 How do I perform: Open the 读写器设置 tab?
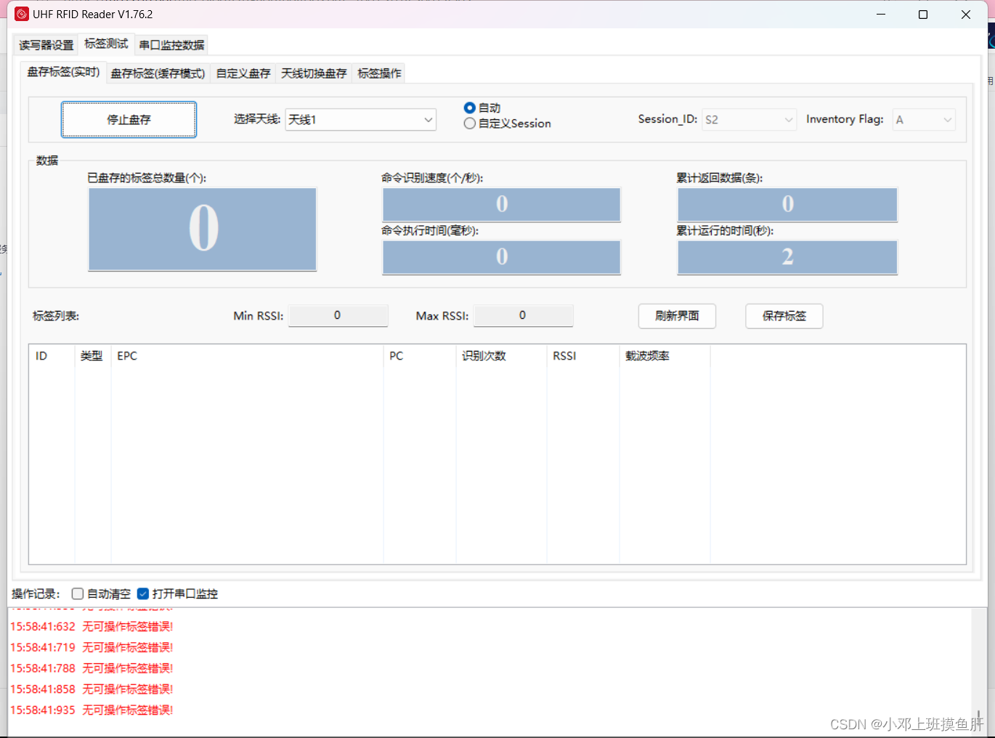(46, 45)
